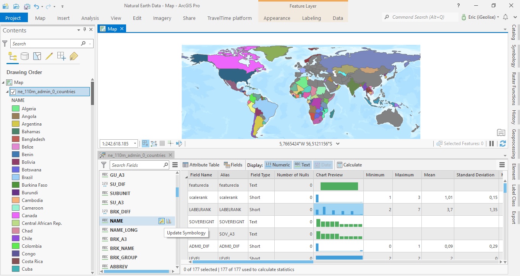Image resolution: width=520 pixels, height=276 pixels.
Task: Pause map drawing with the pause icon
Action: [x=492, y=144]
